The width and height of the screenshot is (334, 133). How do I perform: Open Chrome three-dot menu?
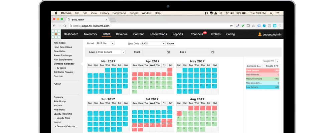click(280, 26)
